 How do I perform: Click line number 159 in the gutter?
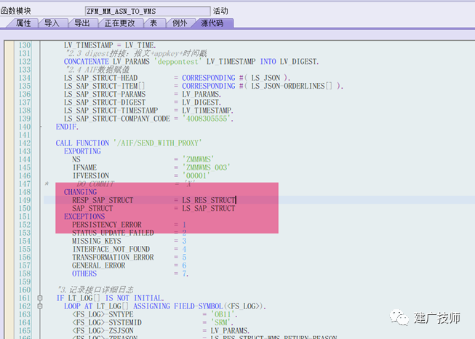tap(25, 282)
